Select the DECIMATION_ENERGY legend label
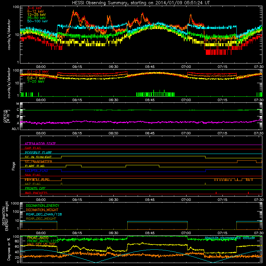Viewport: 266px width, 266px height. coord(43,205)
